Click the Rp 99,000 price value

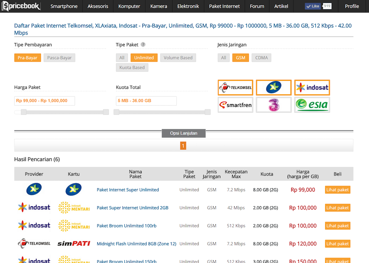pos(303,190)
